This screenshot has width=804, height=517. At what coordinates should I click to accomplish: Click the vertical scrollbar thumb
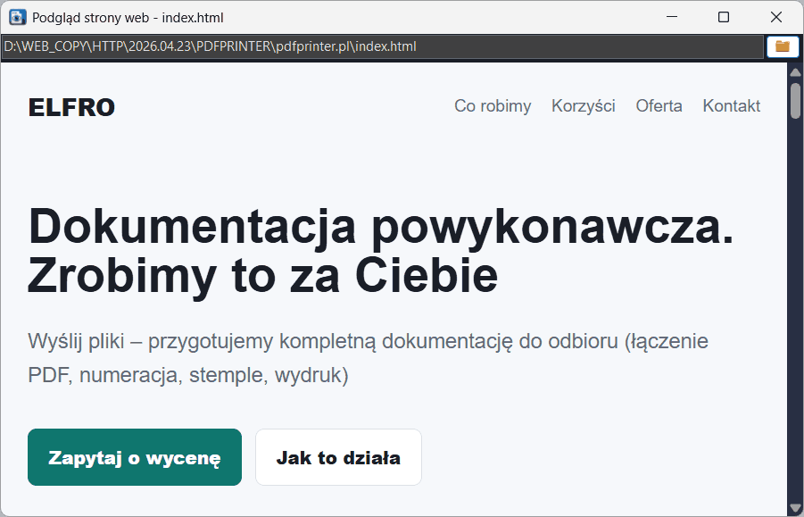click(x=795, y=100)
